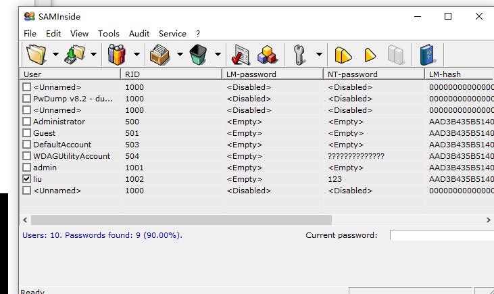Image resolution: width=494 pixels, height=294 pixels.
Task: Click RID value 1002
Action: (134, 179)
